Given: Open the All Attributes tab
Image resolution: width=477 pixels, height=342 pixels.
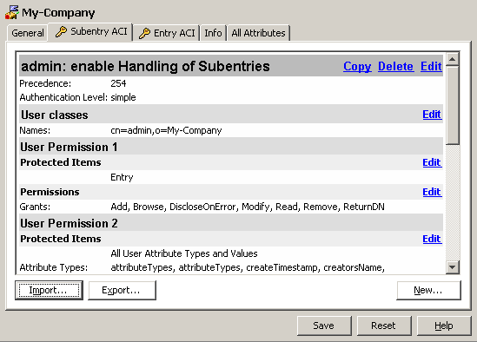Looking at the screenshot, I should pyautogui.click(x=258, y=33).
